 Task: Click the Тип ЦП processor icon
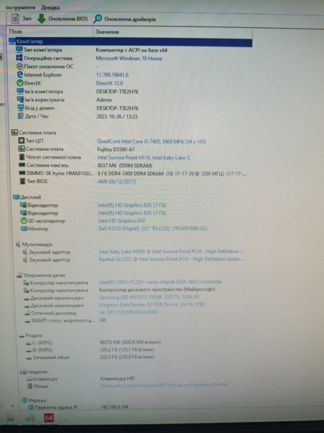[22, 141]
